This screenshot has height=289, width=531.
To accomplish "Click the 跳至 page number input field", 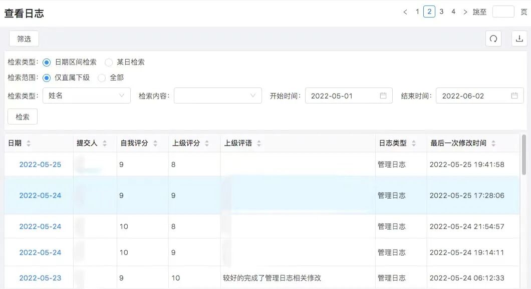I will [x=503, y=11].
